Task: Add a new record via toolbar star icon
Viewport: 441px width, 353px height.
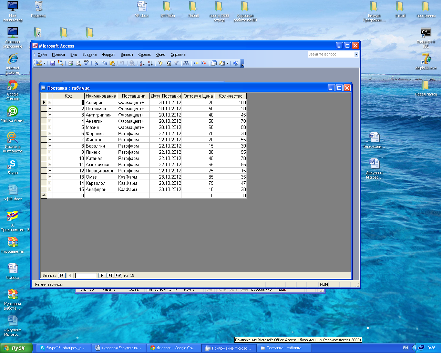Action: (196, 63)
